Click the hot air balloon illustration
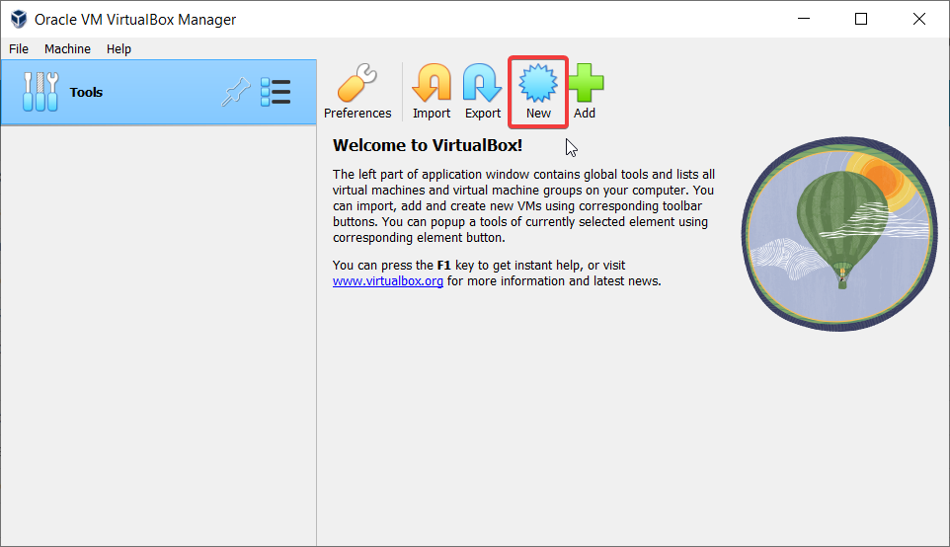 click(838, 231)
